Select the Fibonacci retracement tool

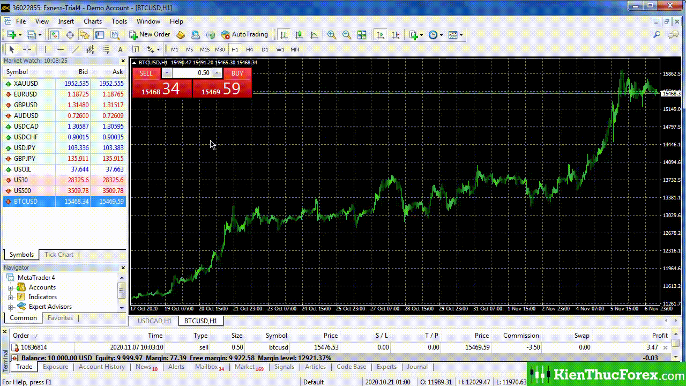pos(105,49)
